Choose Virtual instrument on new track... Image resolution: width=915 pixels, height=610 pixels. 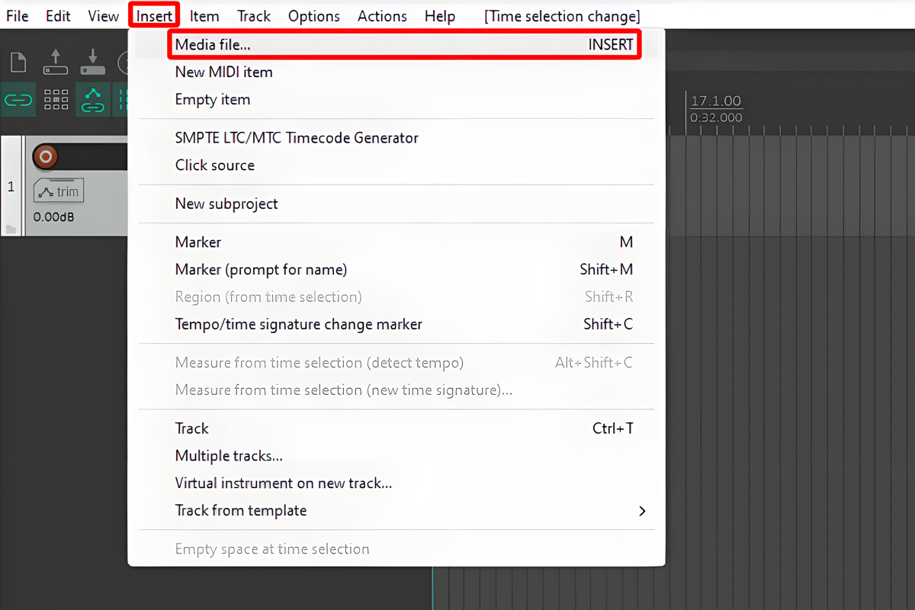[x=283, y=483]
